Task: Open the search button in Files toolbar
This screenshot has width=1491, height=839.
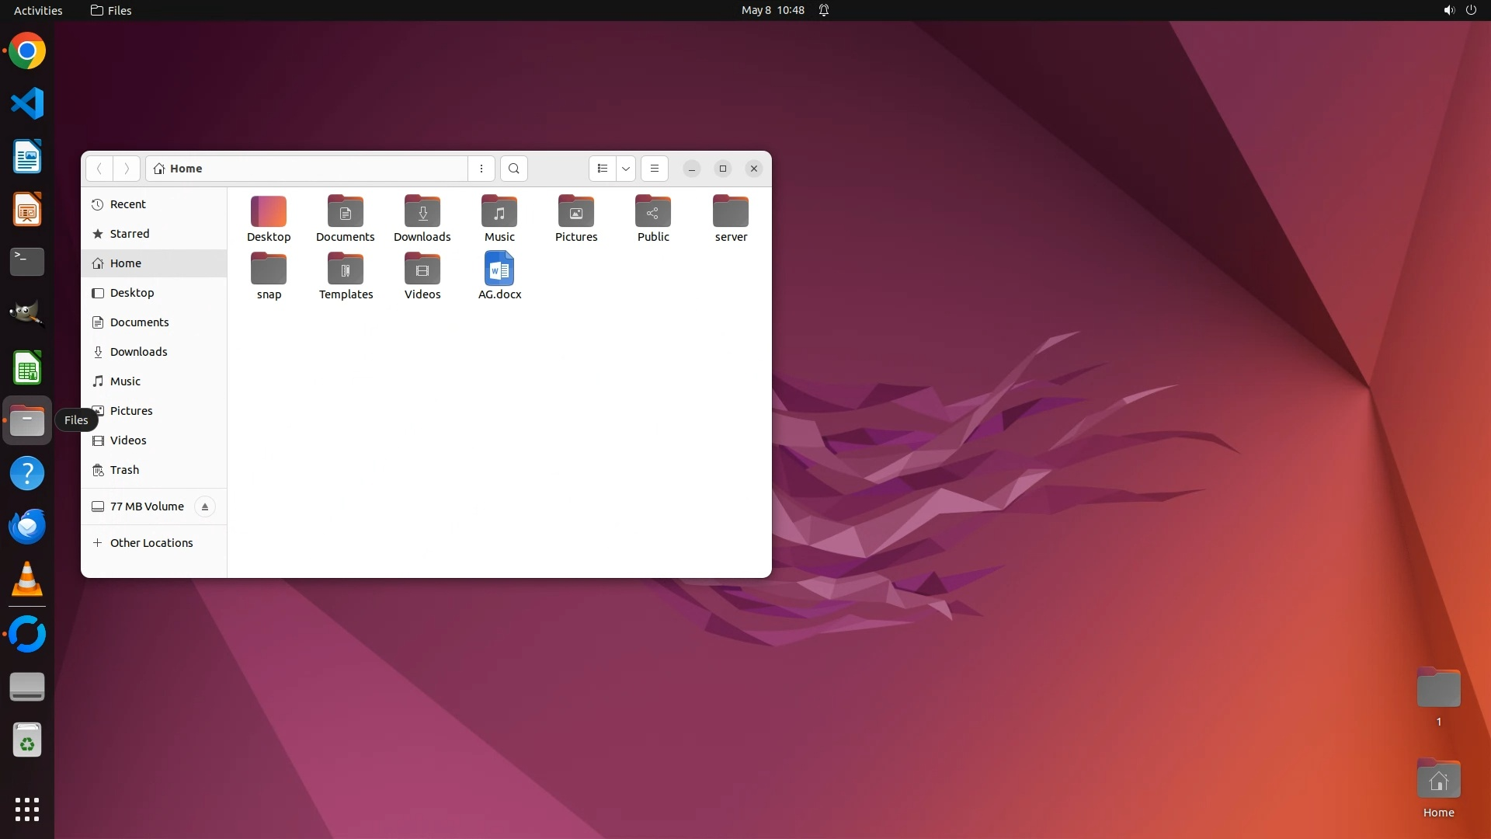Action: pos(513,169)
